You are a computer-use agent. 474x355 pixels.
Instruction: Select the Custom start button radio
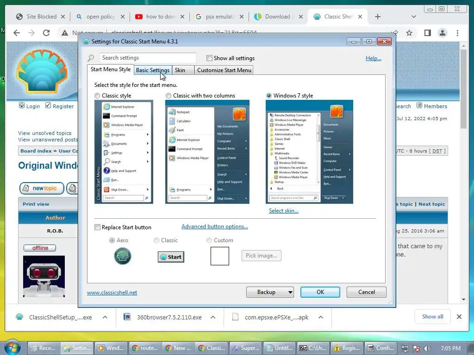tap(209, 240)
